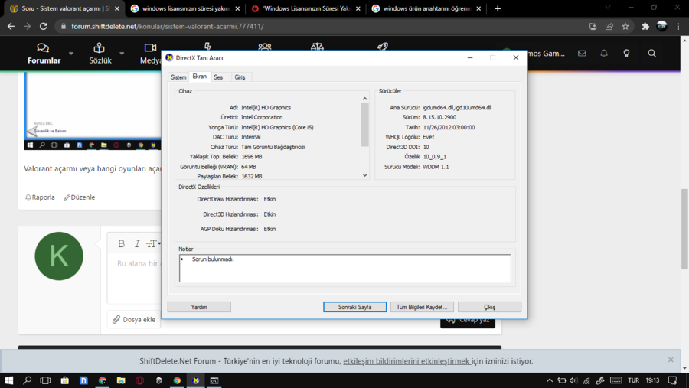The width and height of the screenshot is (689, 388).
Task: Switch to 'Windows Lisansınızın Süresi' Opera-icon tab
Action: pos(305,8)
